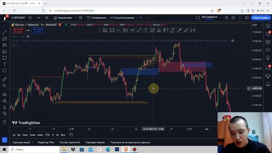Select horizontal ray in floating toolbar
Image resolution: width=272 pixels, height=153 pixels.
click(x=119, y=31)
